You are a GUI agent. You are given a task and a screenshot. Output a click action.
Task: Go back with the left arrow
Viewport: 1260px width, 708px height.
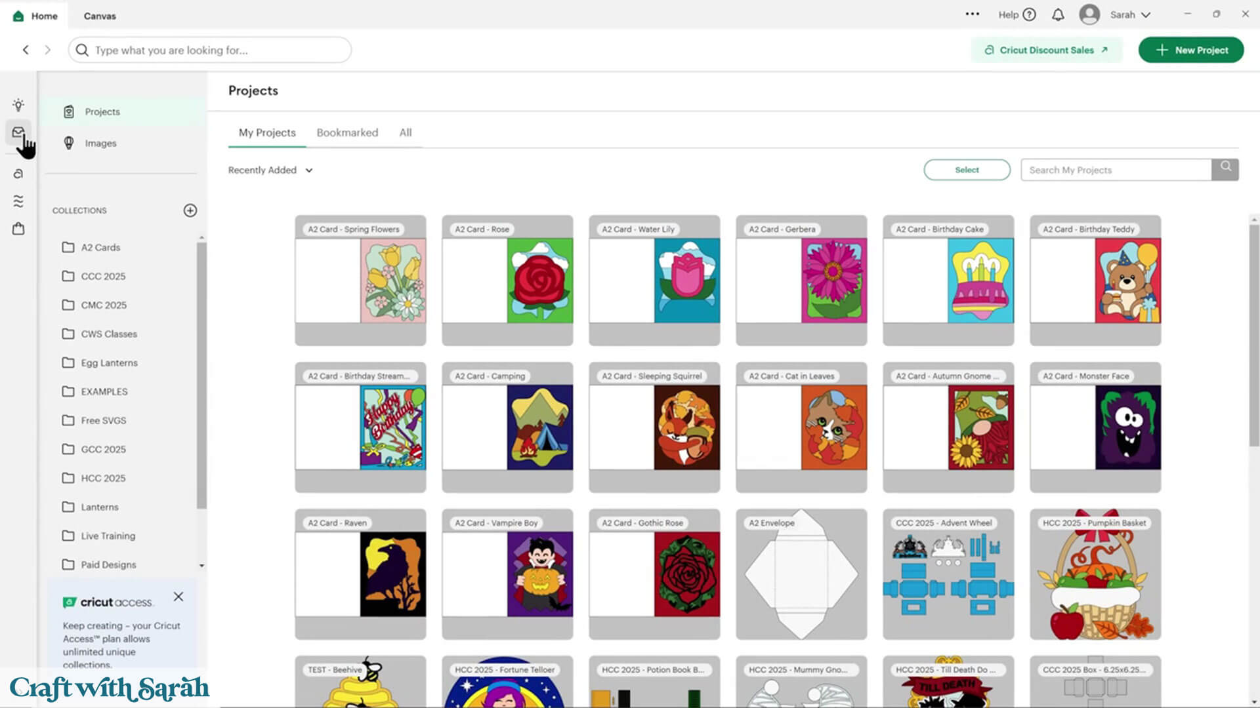[x=26, y=50]
